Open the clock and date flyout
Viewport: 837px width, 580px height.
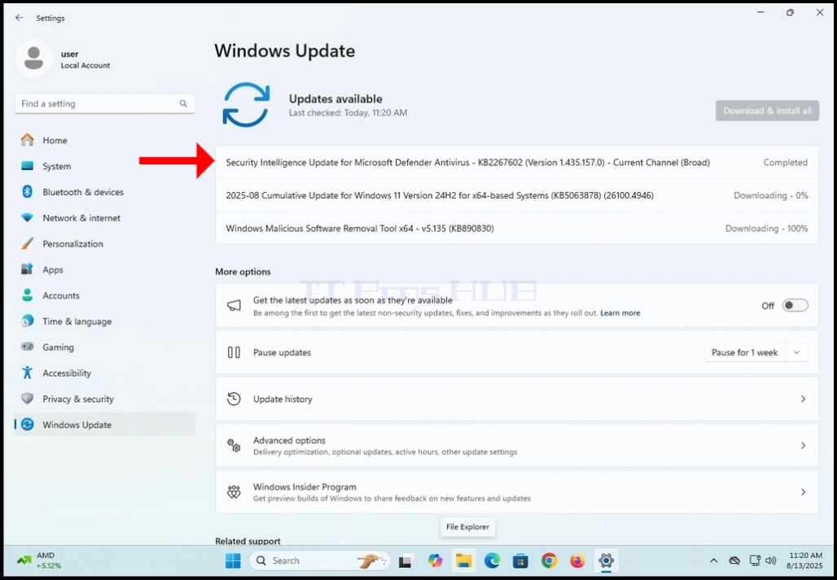804,560
